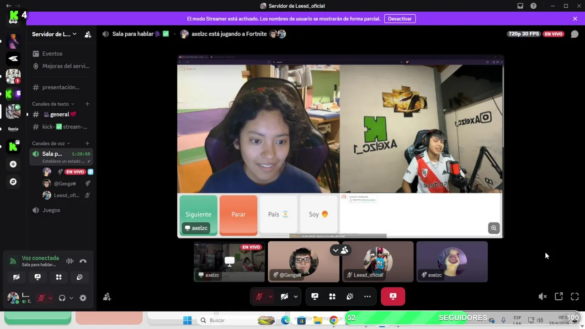
Task: Edit voice channel status pencil icon
Action: (89, 161)
